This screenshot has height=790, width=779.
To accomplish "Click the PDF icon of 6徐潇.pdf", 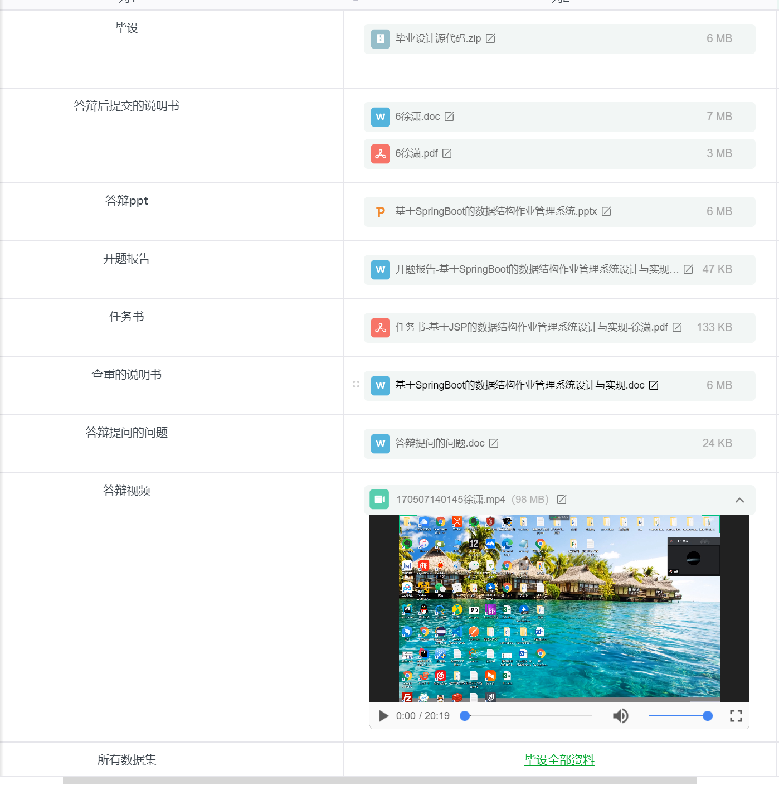I will 381,154.
